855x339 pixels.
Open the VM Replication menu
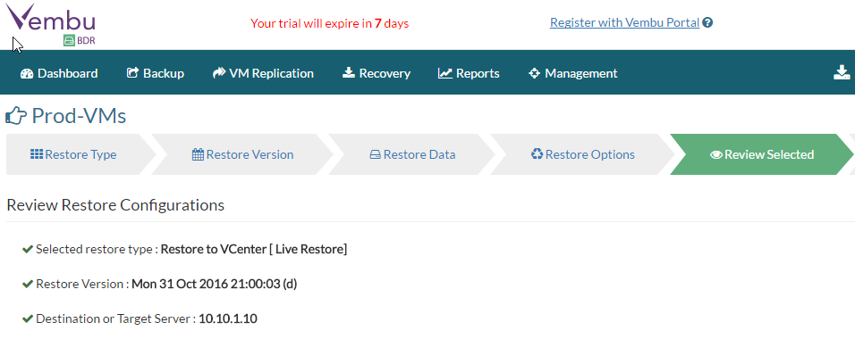pyautogui.click(x=263, y=73)
